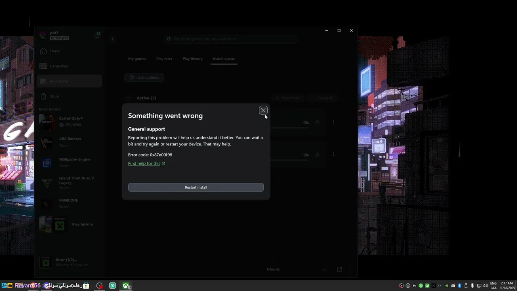The height and width of the screenshot is (291, 517).
Task: Open Store in the sidebar
Action: tap(69, 96)
